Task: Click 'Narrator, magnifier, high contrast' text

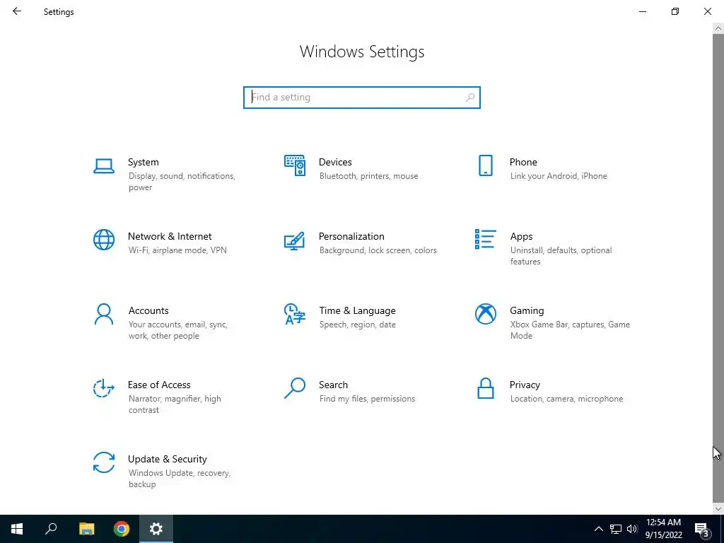Action: 175,404
